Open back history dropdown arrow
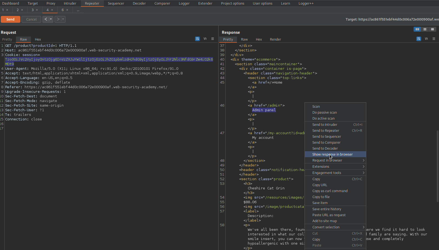The height and width of the screenshot is (250, 439). 51,19
